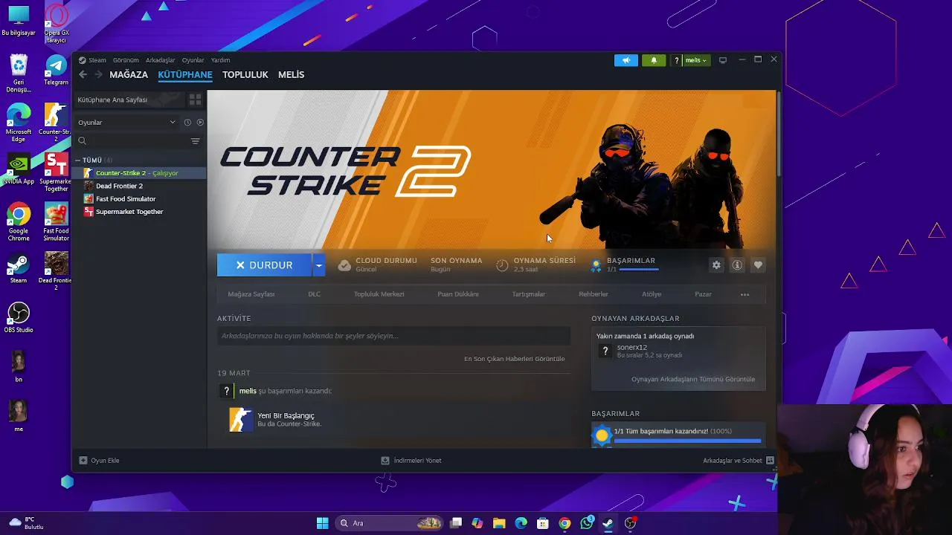Screen dimensions: 952x535
Task: Open game settings gear for Counter-Strike 2
Action: pos(716,265)
